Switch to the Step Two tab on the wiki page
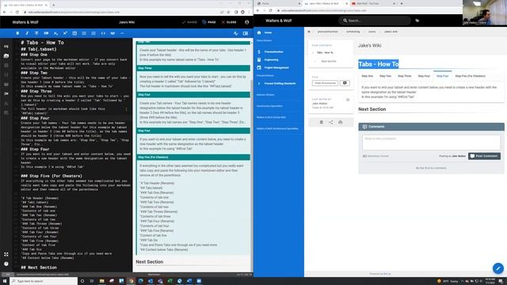 tap(386, 76)
